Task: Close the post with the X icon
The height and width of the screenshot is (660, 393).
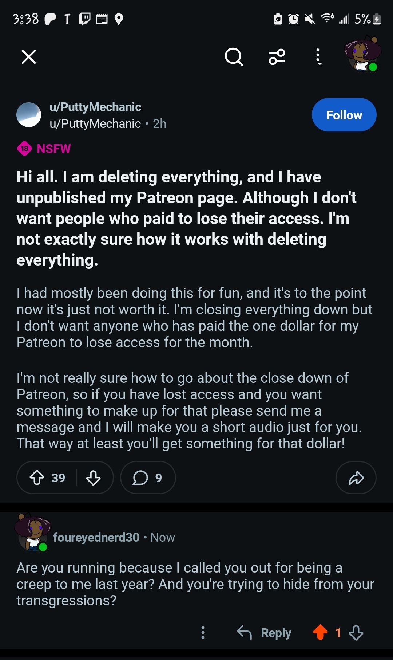Action: pyautogui.click(x=29, y=57)
